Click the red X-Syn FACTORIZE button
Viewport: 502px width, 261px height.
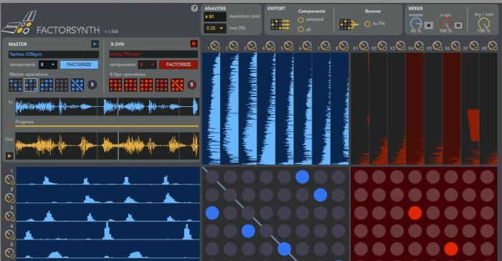[179, 65]
